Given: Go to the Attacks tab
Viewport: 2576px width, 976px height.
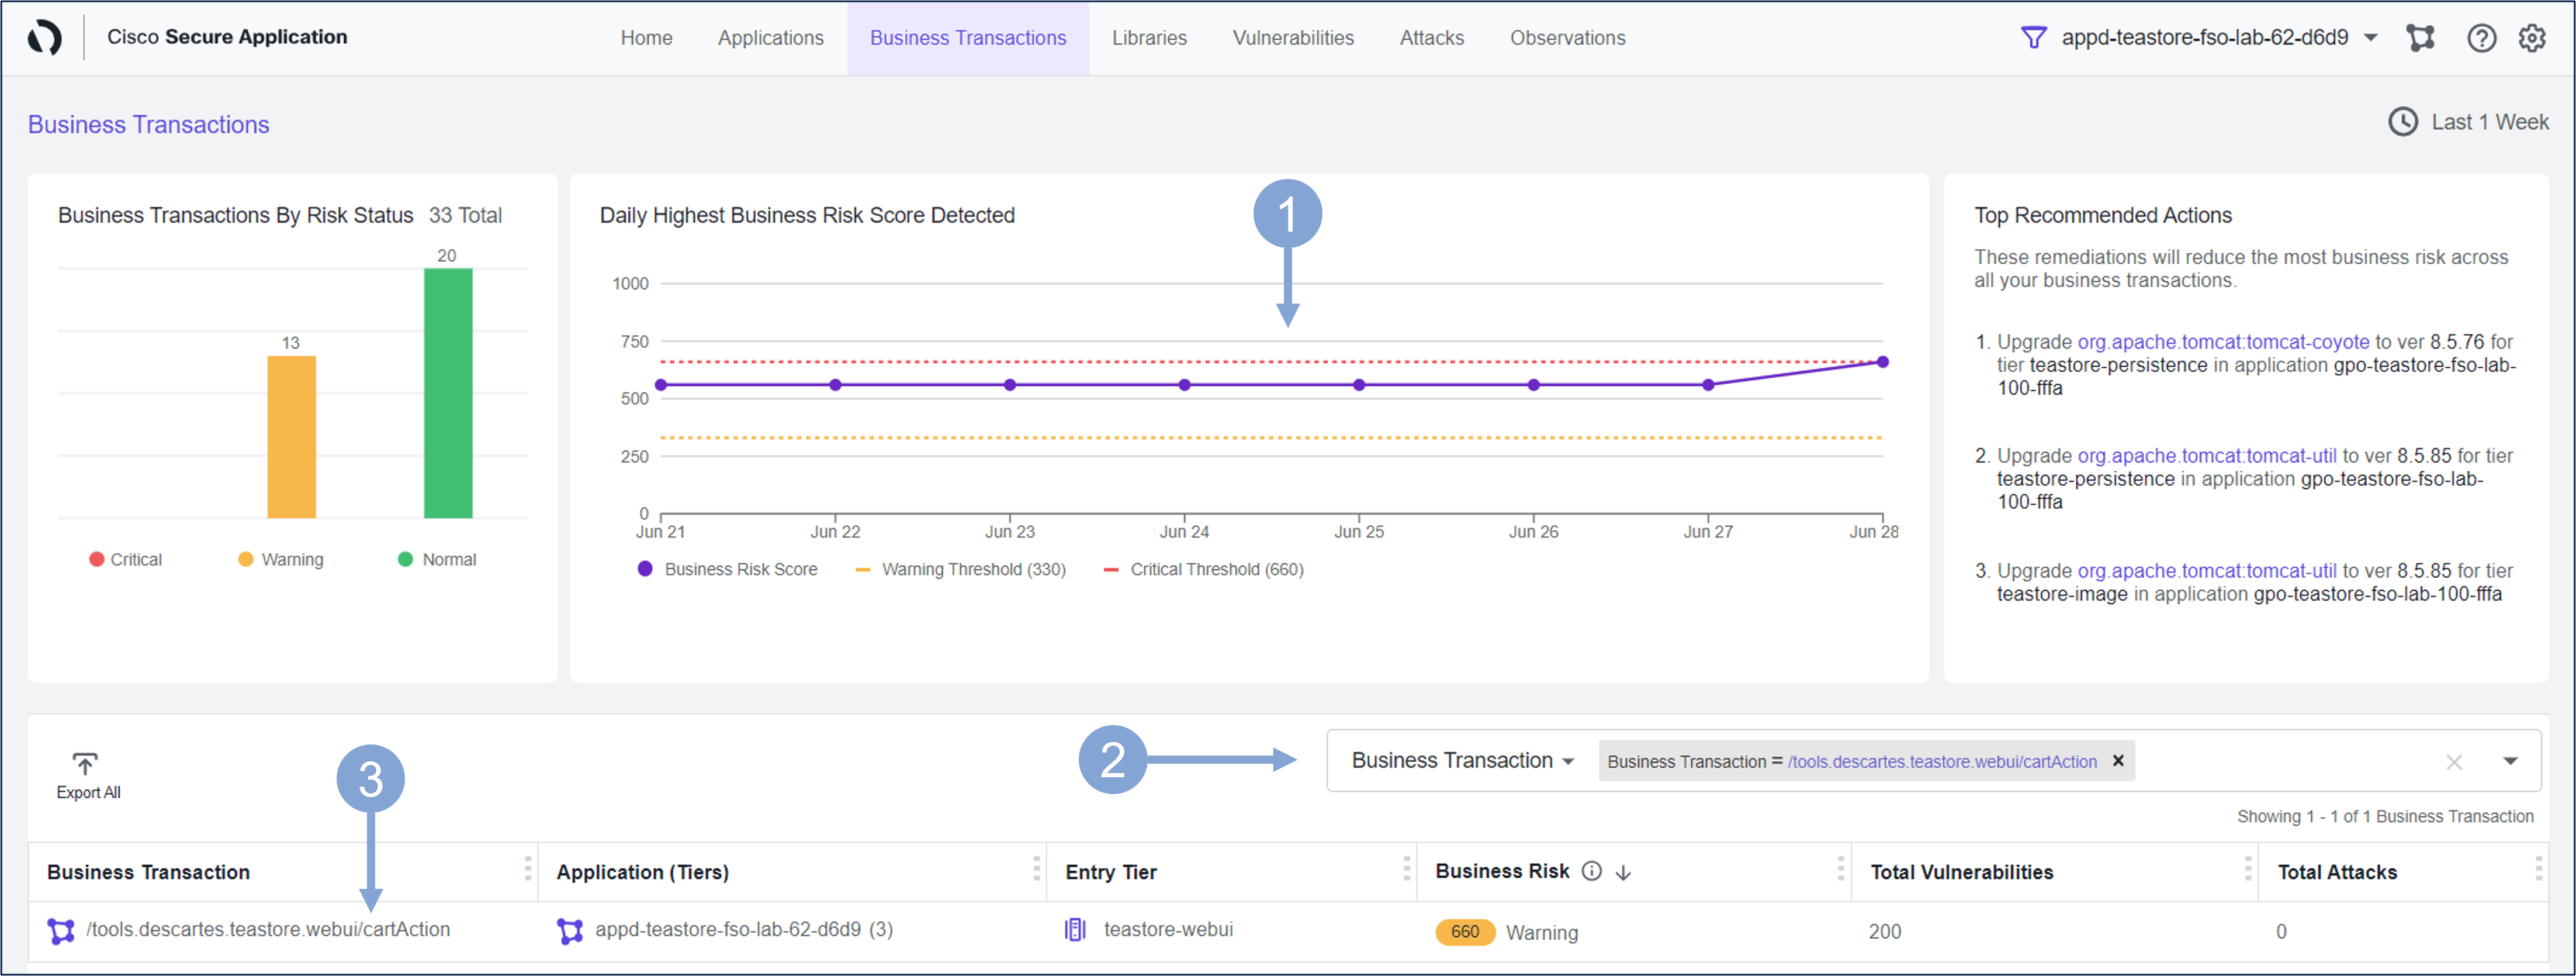Looking at the screenshot, I should click(x=1431, y=38).
